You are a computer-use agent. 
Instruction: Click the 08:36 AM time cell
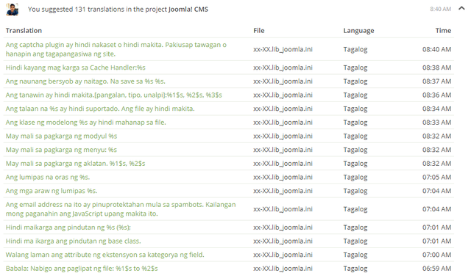coord(436,95)
